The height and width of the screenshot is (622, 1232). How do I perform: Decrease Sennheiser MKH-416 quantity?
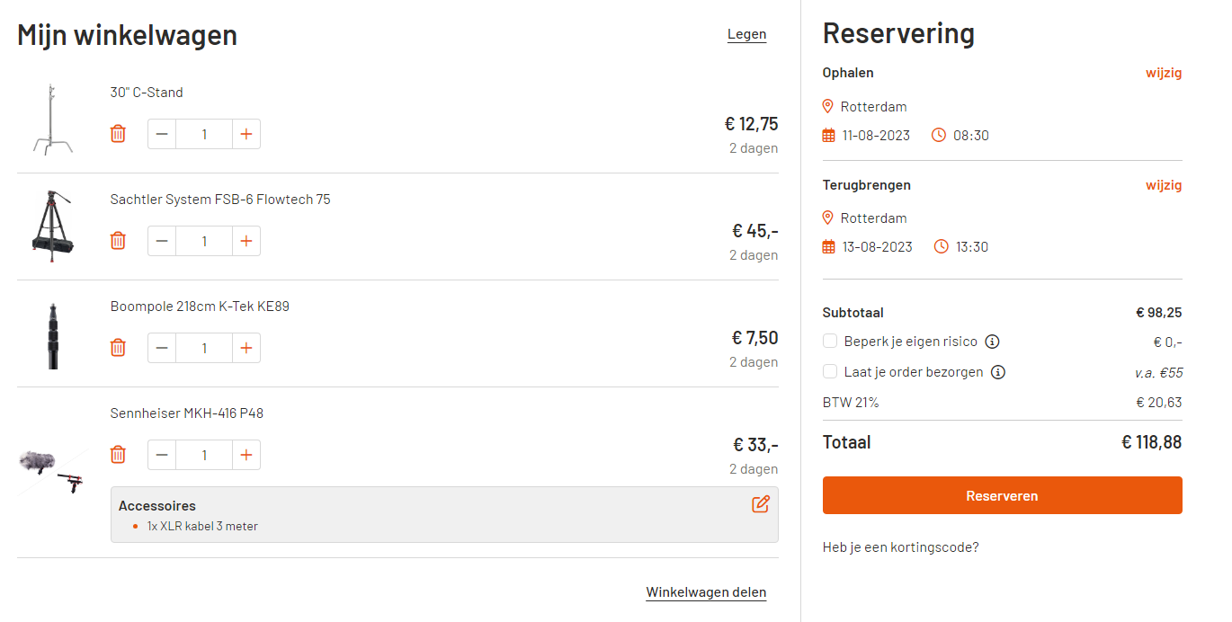(162, 455)
